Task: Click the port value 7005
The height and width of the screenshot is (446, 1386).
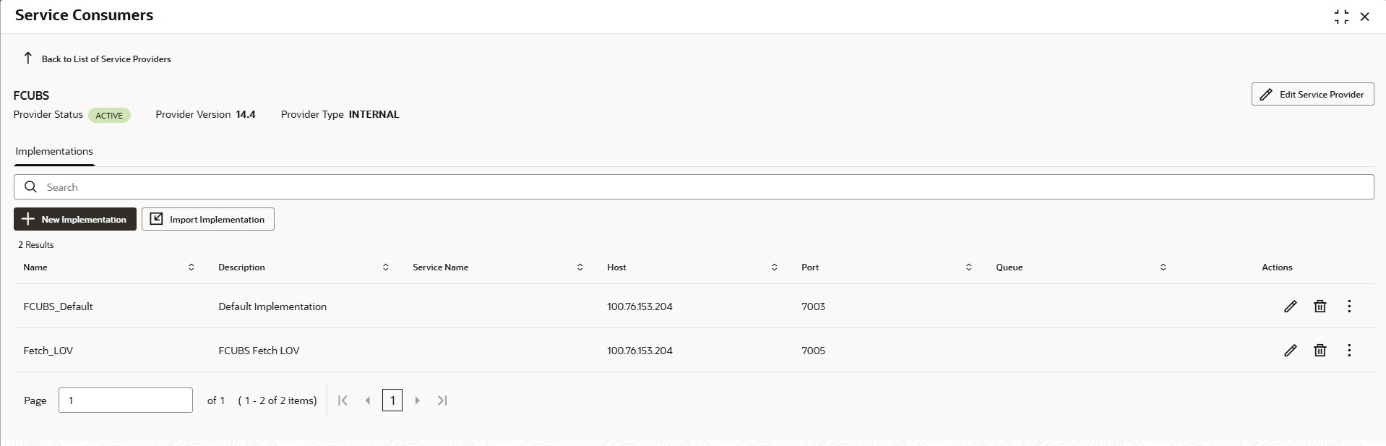Action: tap(813, 351)
